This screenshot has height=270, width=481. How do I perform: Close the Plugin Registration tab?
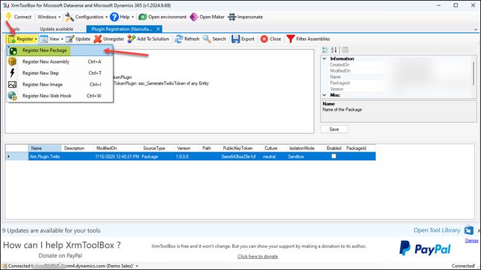[x=158, y=29]
